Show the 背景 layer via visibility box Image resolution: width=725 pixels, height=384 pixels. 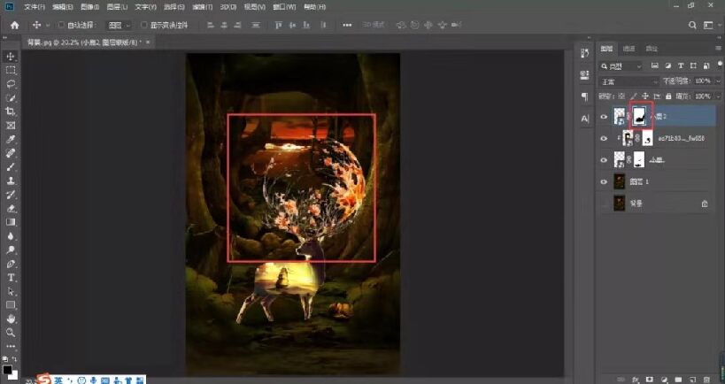604,204
